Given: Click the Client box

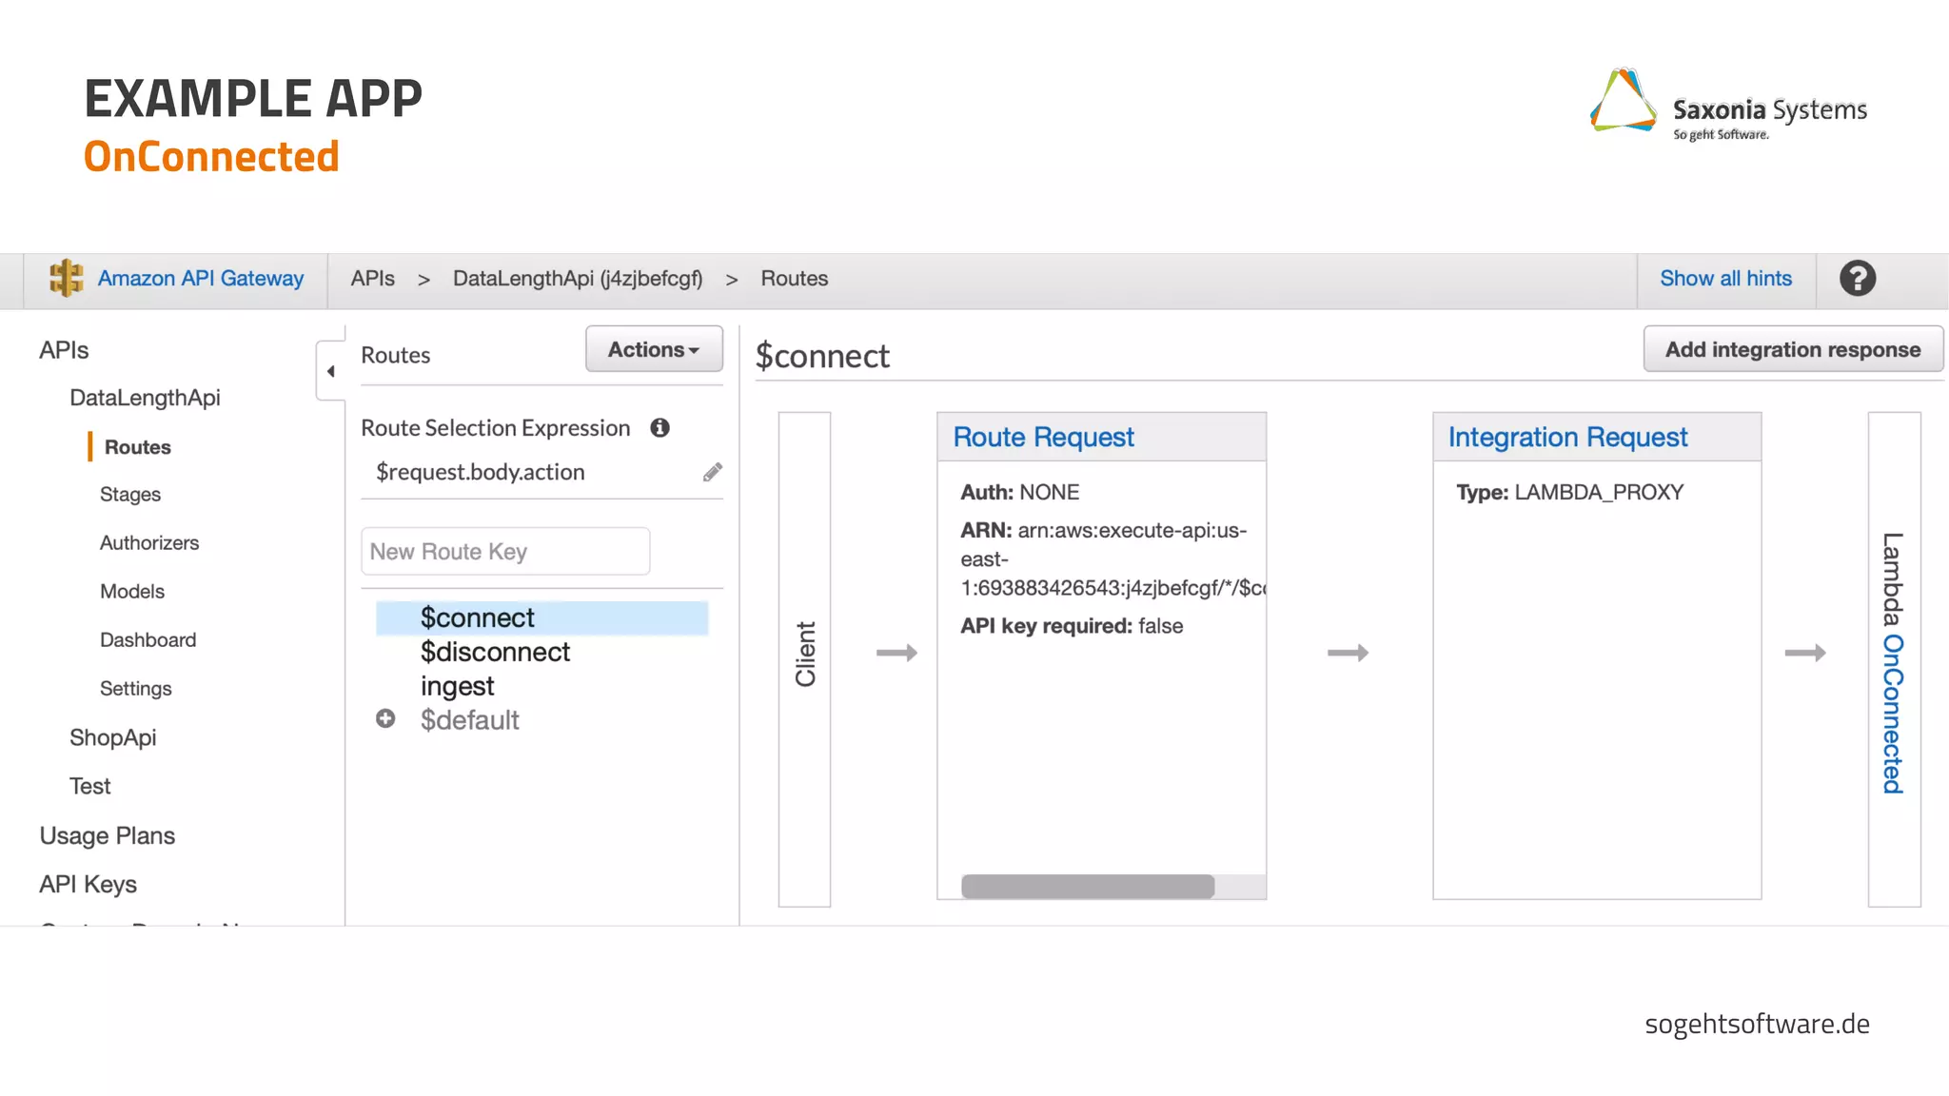Looking at the screenshot, I should click(x=804, y=658).
